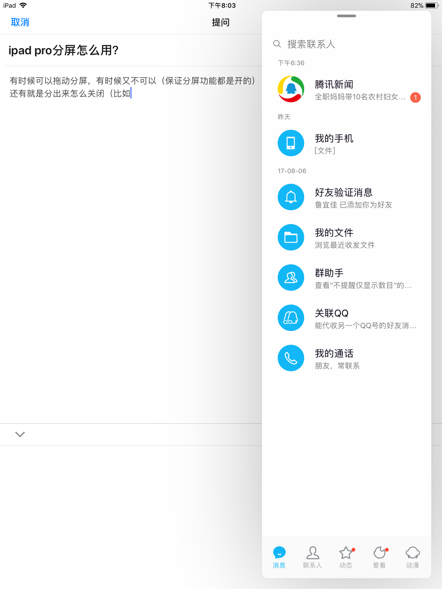This screenshot has width=442, height=589.
Task: Open the 关联QQ linked account icon
Action: click(x=291, y=318)
